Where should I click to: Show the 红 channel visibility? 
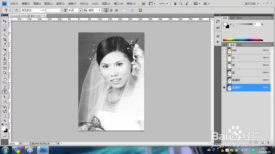coord(224,58)
